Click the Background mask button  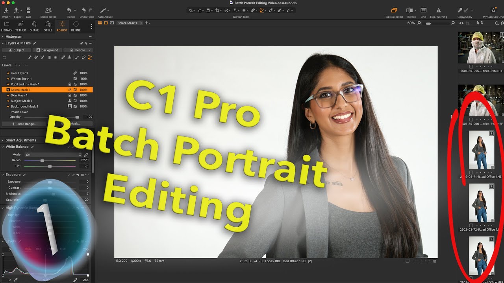pos(47,50)
